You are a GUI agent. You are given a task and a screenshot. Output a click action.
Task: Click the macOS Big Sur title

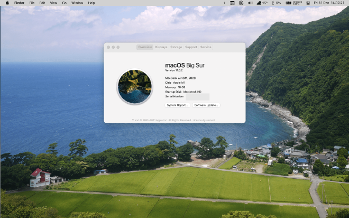tap(185, 65)
